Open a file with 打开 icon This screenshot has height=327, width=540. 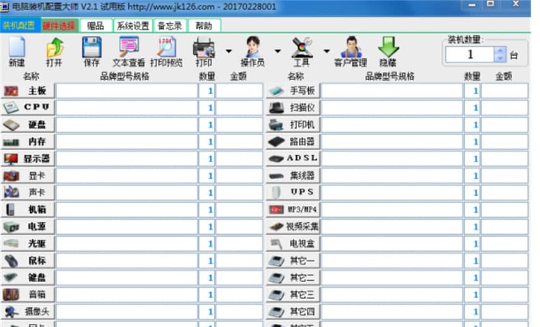(x=54, y=52)
